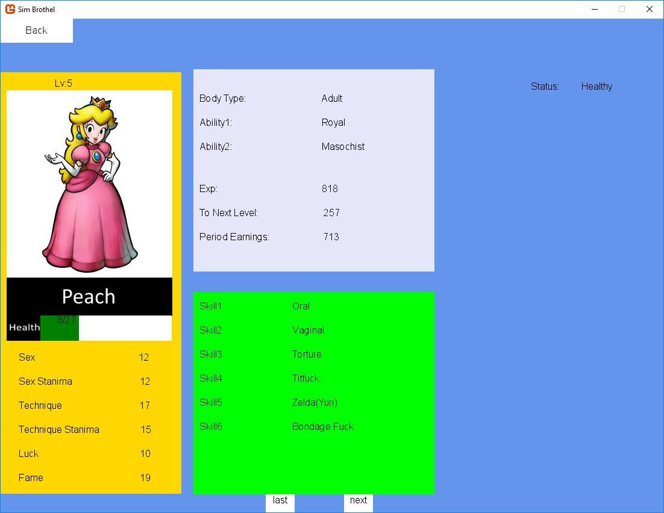Click the Exp label
The image size is (664, 513).
(208, 189)
